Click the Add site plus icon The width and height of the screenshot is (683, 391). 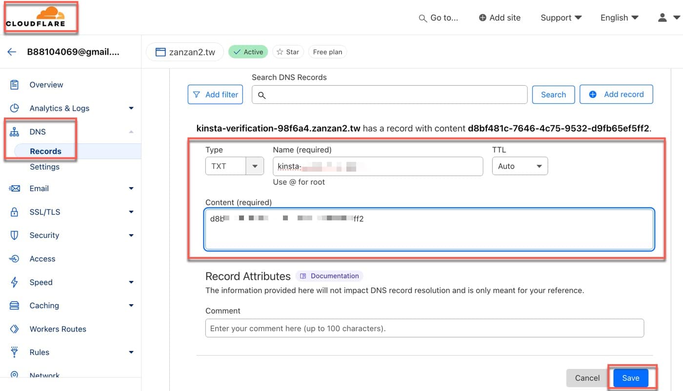[x=482, y=18]
